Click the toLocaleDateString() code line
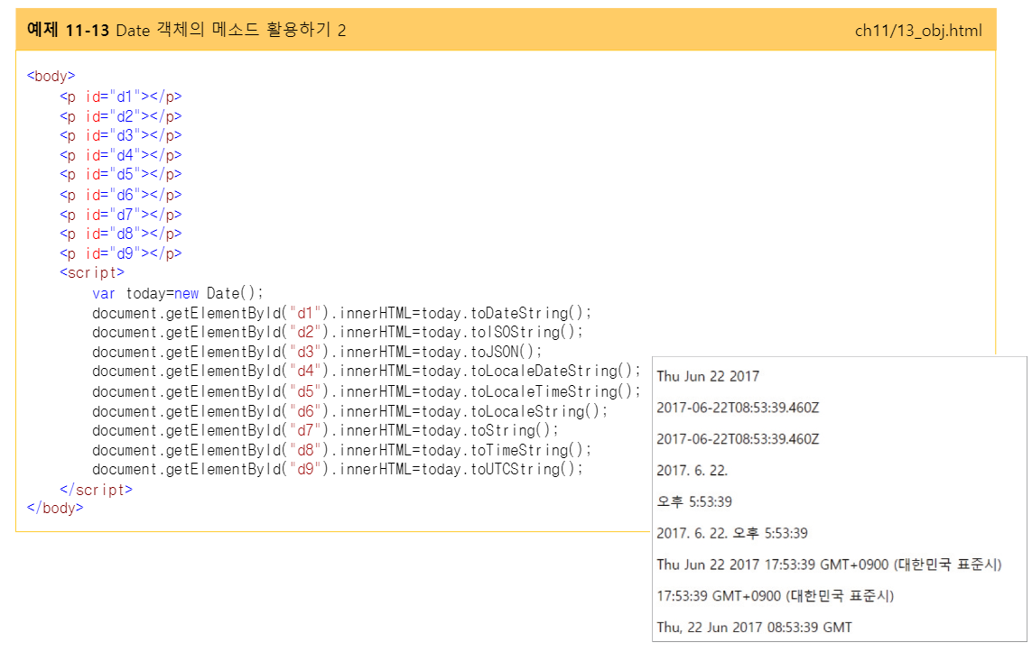 click(366, 371)
